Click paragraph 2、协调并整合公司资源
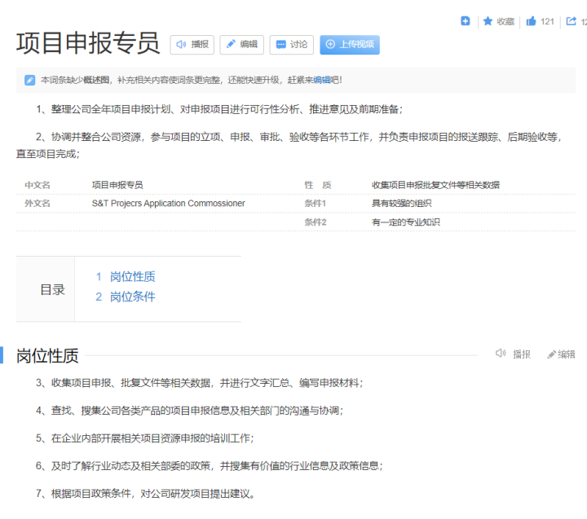This screenshot has height=519, width=587. click(289, 145)
